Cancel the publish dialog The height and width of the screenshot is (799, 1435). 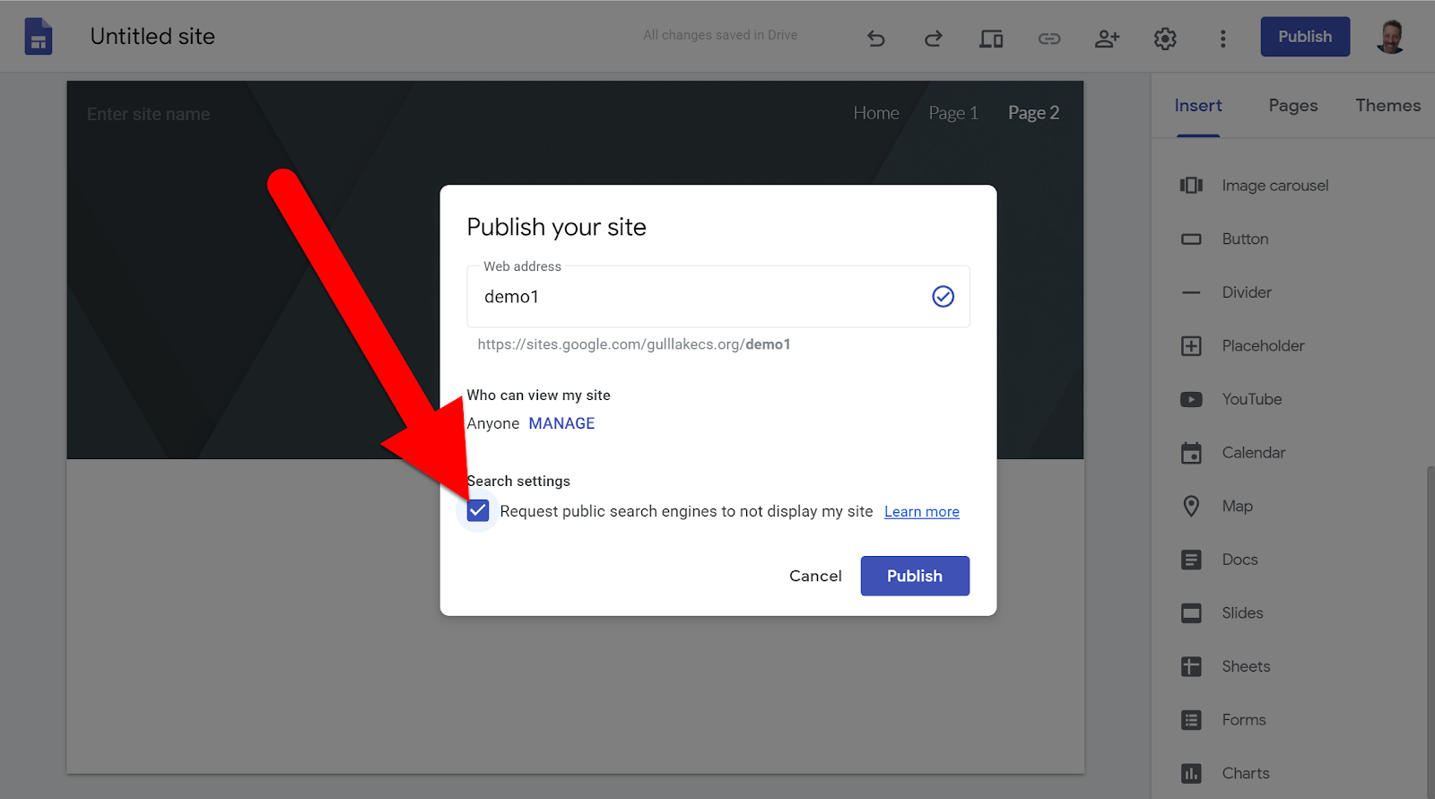[815, 576]
